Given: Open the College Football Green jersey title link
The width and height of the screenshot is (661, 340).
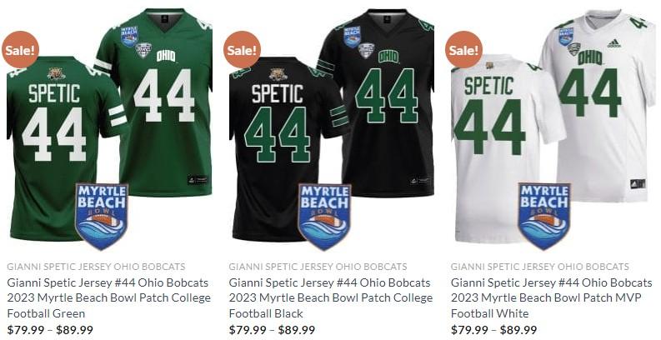Looking at the screenshot, I should click(108, 297).
